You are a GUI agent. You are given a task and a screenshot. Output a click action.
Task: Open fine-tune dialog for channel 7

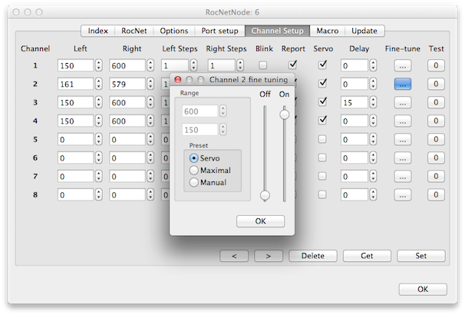(402, 177)
